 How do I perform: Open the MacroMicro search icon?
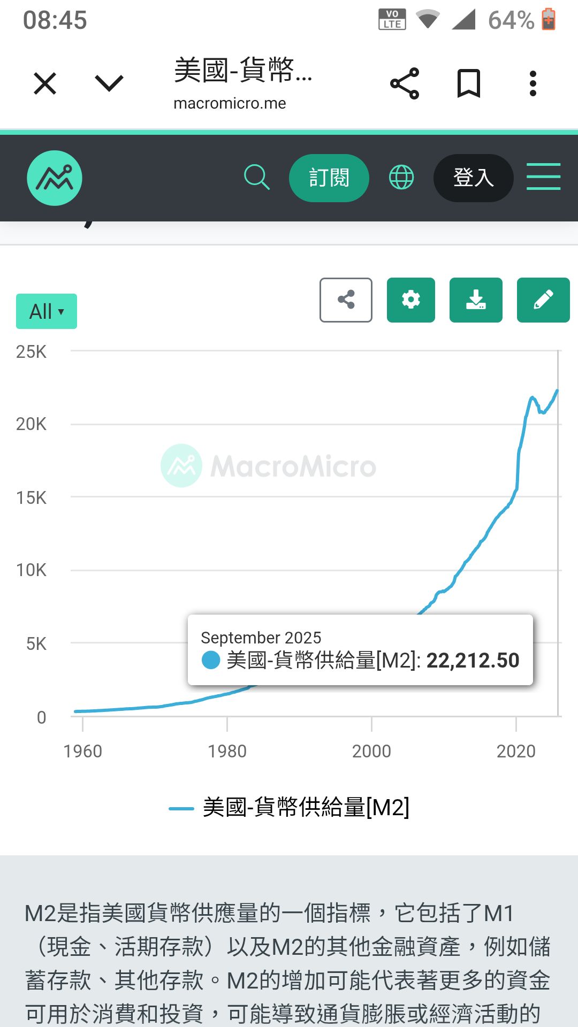[257, 178]
